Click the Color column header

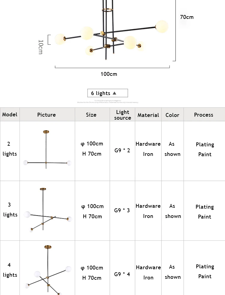pyautogui.click(x=172, y=115)
